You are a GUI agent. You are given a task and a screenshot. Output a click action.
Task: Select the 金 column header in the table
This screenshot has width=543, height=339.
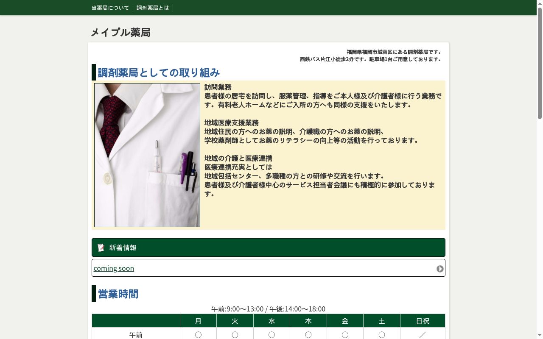point(345,321)
